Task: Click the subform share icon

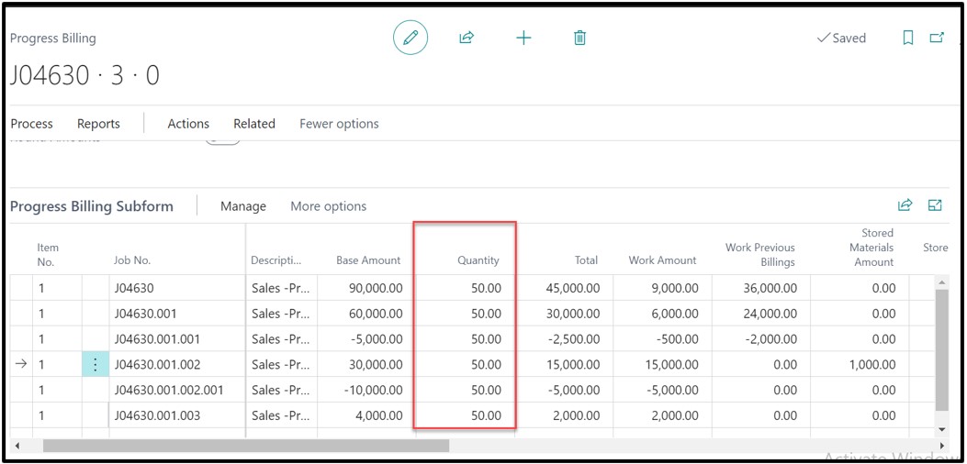Action: point(905,205)
